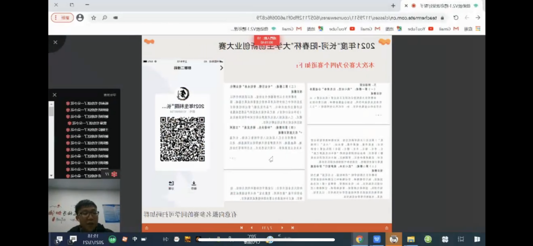This screenshot has width=533, height=246.
Task: Go to next slide in orange bar
Action: [x=252, y=228]
